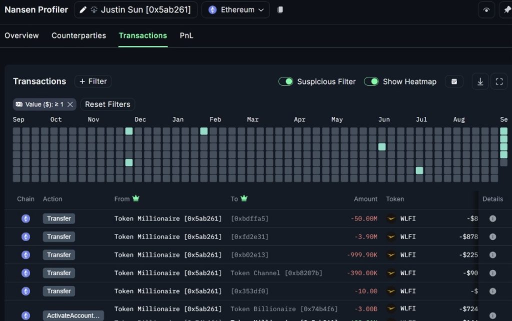Screen dimensions: 512x321
Task: Open details info icon for 3.90M transfer
Action: click(492, 236)
